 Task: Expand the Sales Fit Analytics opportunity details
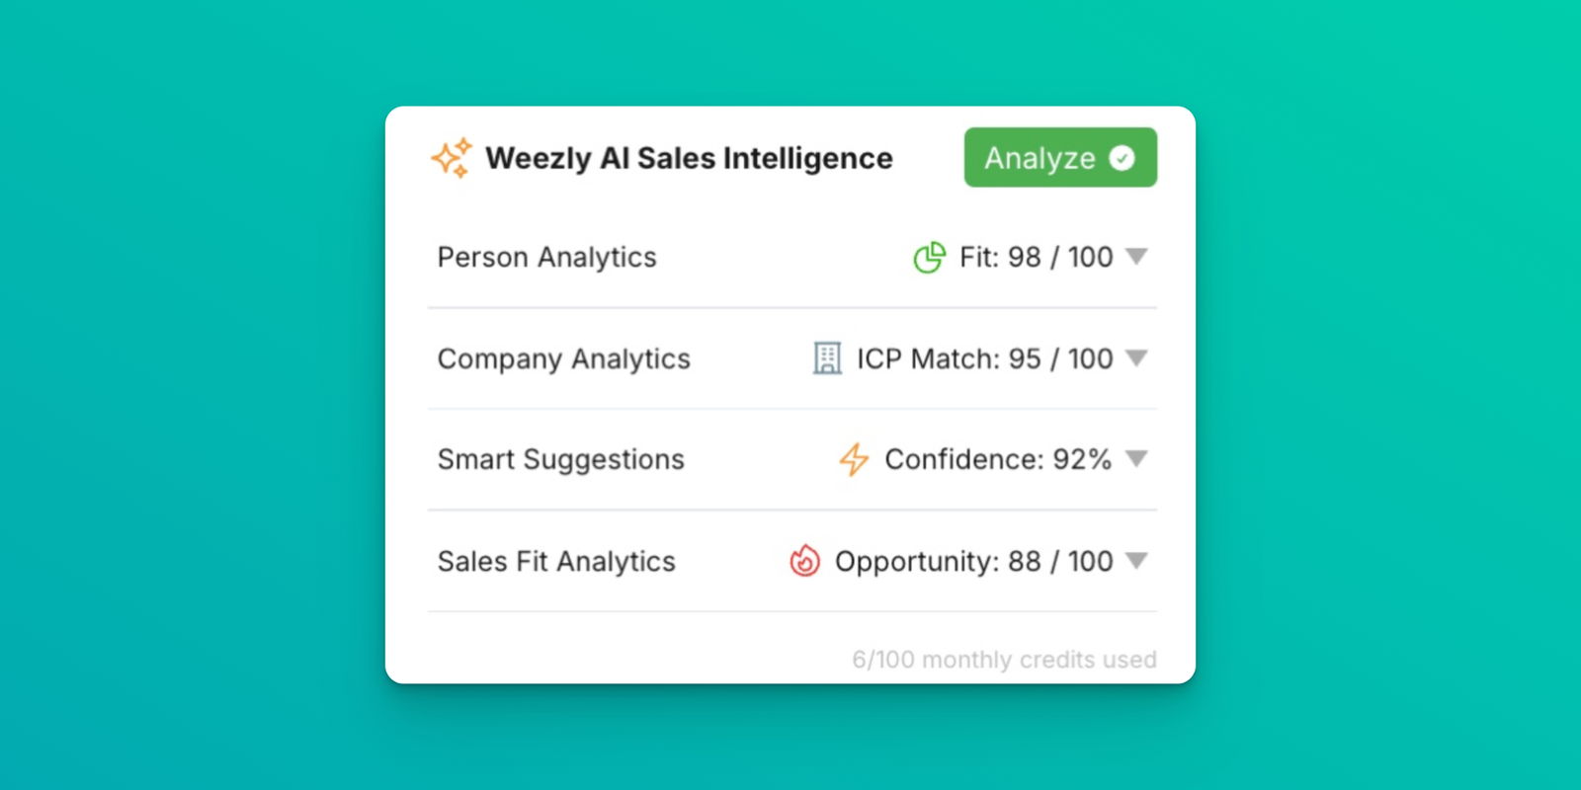[1136, 561]
